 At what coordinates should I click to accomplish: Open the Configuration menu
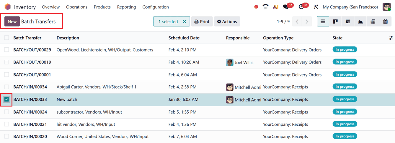[156, 7]
